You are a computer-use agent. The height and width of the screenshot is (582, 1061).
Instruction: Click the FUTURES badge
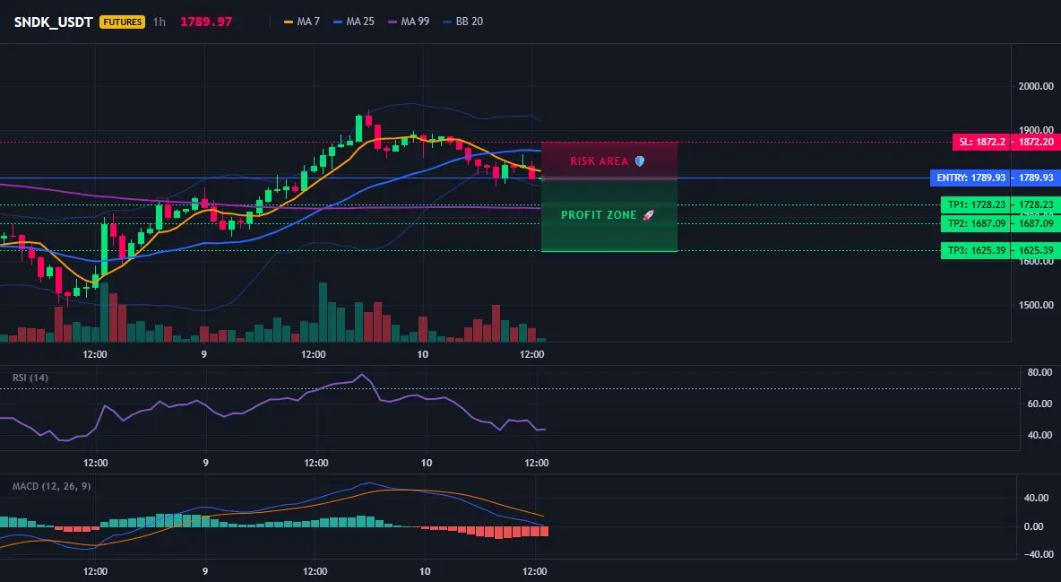123,22
